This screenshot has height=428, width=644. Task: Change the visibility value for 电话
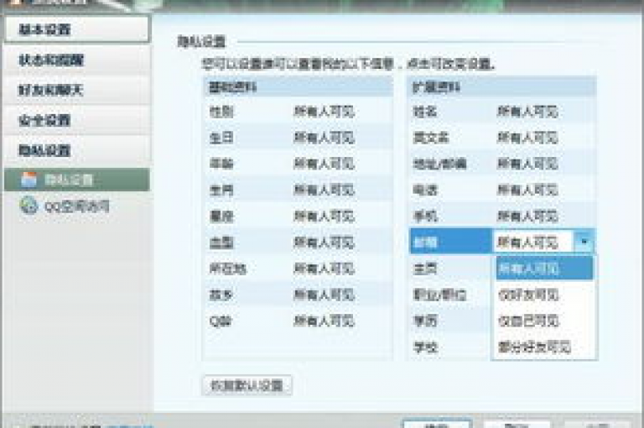(527, 190)
